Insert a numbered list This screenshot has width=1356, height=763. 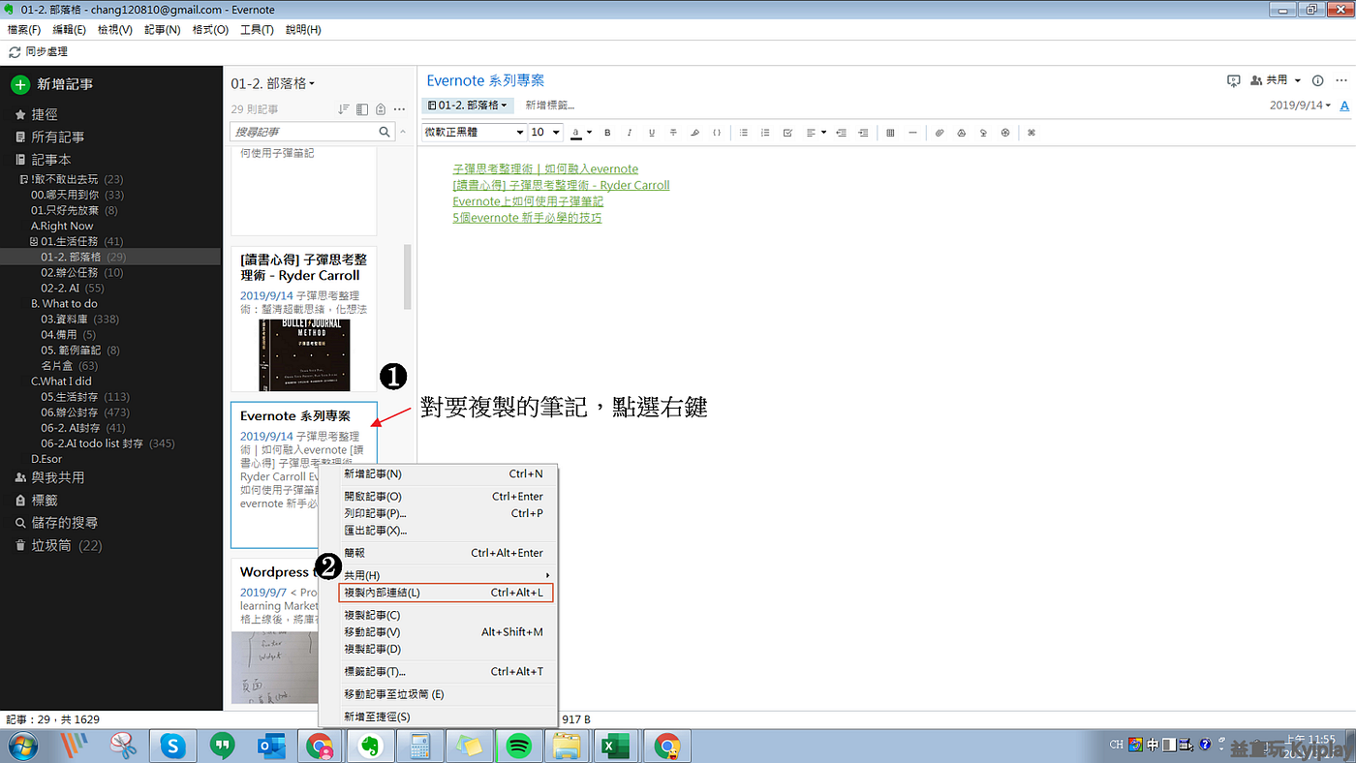[765, 133]
